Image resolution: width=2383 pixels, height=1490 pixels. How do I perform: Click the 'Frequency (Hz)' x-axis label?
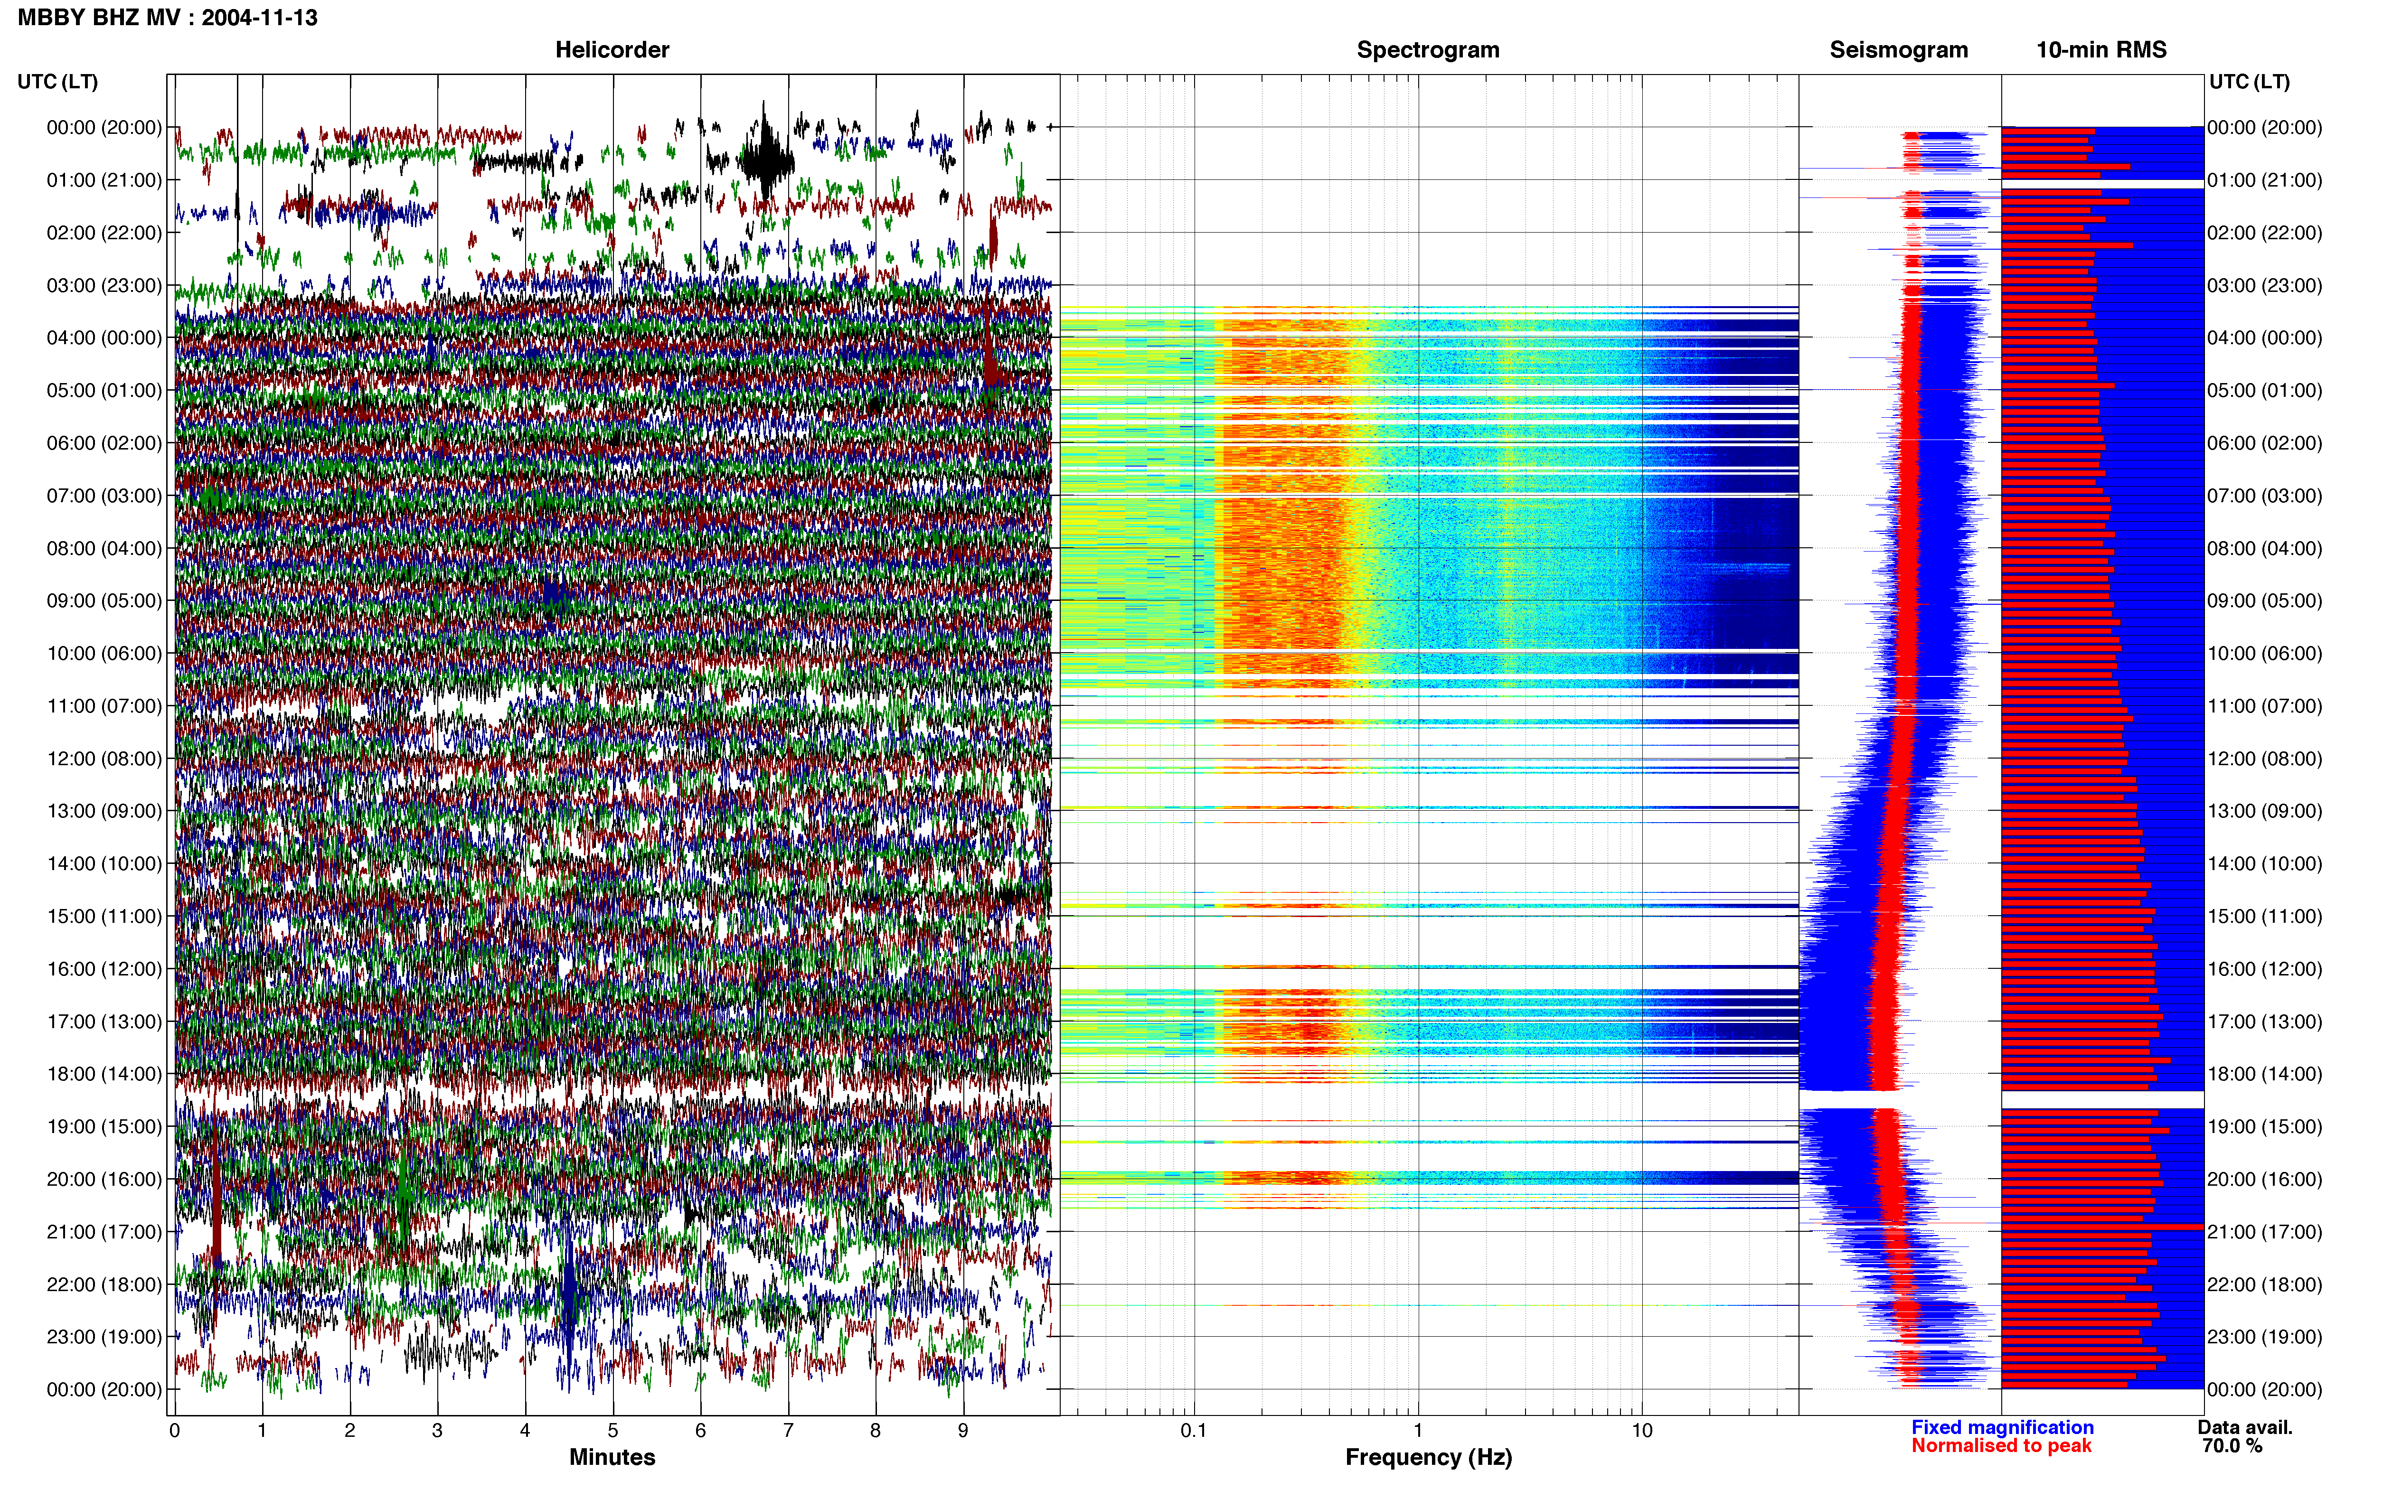pyautogui.click(x=1428, y=1457)
